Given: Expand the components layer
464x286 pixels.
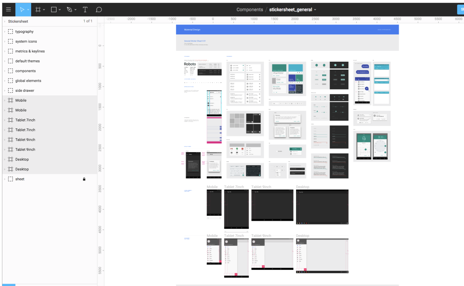Looking at the screenshot, I should coord(5,71).
